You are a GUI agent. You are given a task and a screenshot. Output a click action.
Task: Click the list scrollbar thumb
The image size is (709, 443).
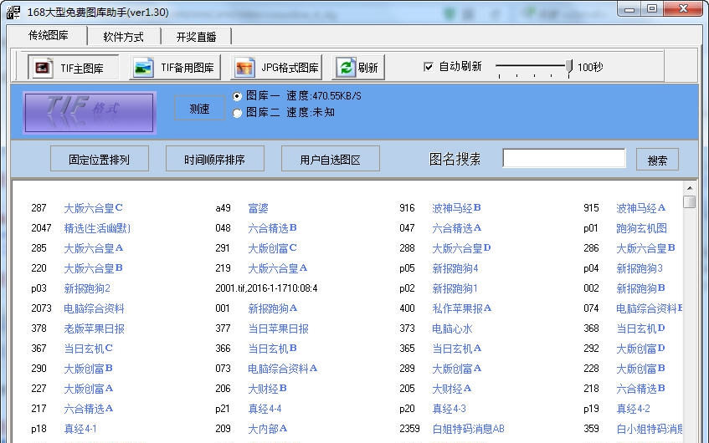[x=689, y=201]
